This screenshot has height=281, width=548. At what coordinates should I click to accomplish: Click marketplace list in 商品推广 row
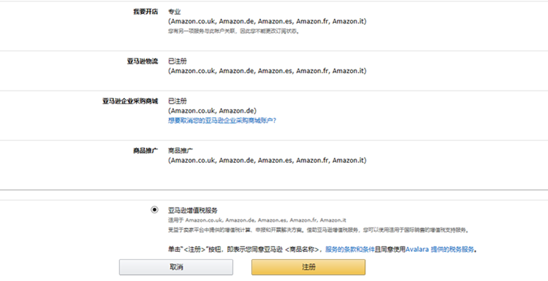point(267,161)
